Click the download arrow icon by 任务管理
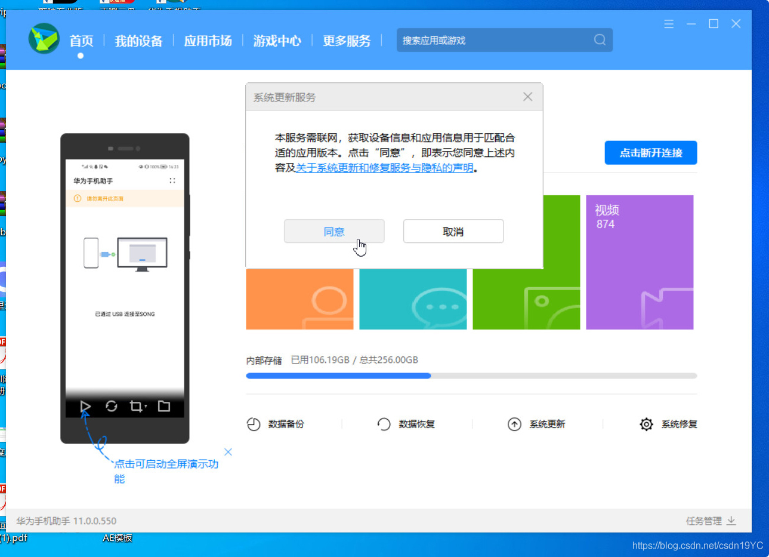This screenshot has width=769, height=557. click(x=731, y=521)
